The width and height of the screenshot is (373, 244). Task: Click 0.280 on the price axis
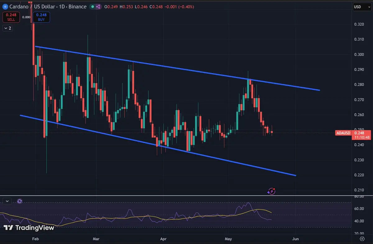[359, 85]
